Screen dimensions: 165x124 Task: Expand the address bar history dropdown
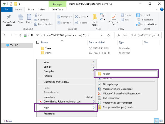(x=102, y=35)
